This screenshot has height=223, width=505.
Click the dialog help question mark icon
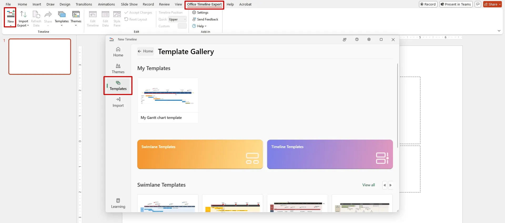pyautogui.click(x=357, y=40)
